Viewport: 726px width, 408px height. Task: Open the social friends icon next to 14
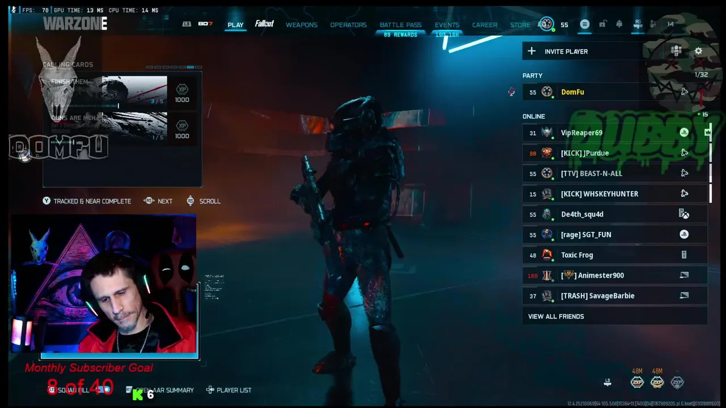pyautogui.click(x=653, y=24)
